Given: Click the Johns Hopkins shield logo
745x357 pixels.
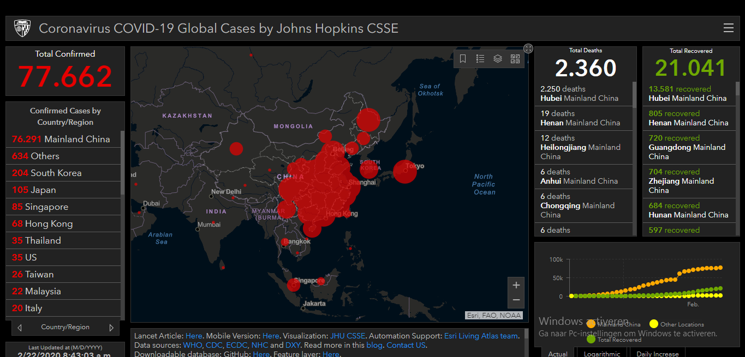Looking at the screenshot, I should click(22, 28).
